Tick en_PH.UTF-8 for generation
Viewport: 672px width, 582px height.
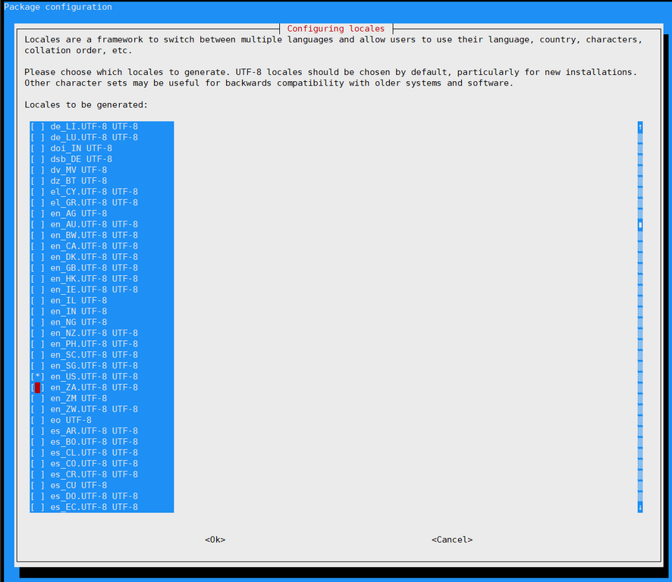37,344
